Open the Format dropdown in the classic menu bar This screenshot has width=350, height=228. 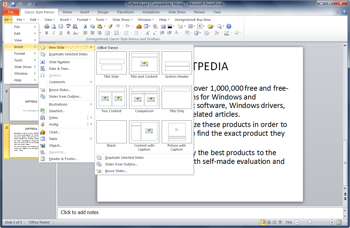[x=84, y=20]
